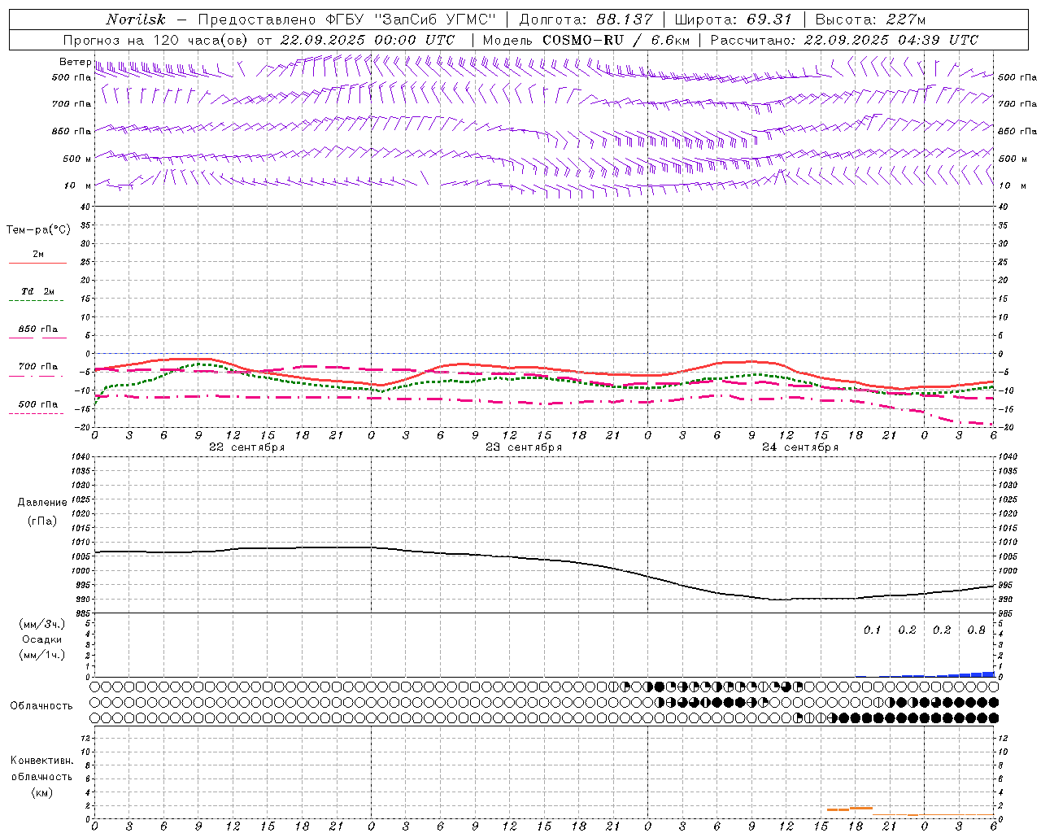Click the "(мм/1ч.)" precipitation unit label

(42, 655)
